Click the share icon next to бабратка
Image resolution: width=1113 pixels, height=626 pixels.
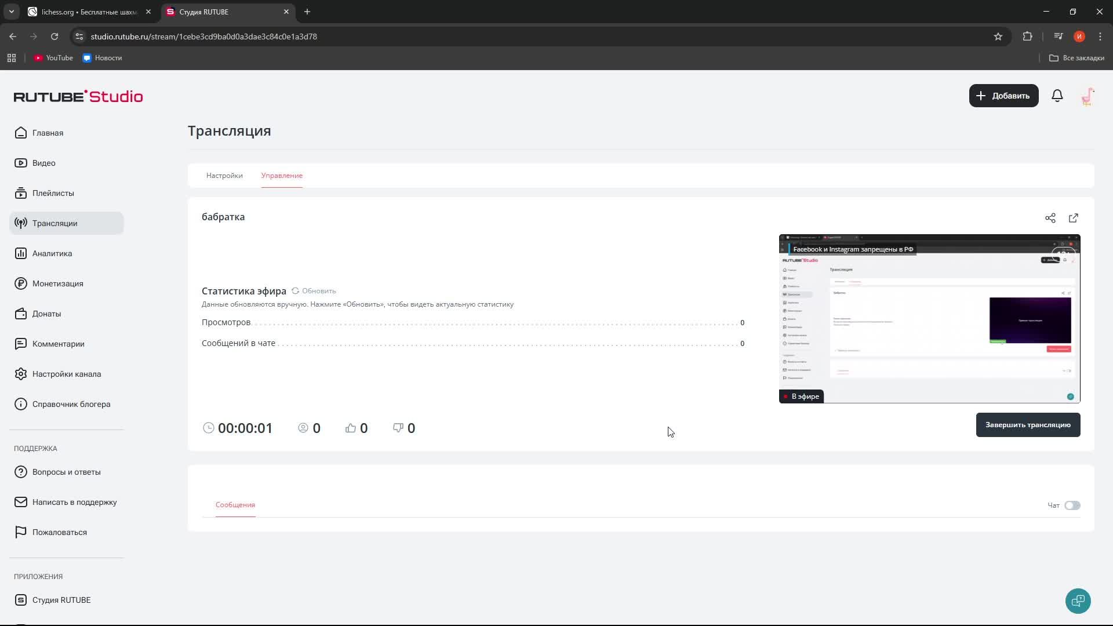coord(1050,218)
